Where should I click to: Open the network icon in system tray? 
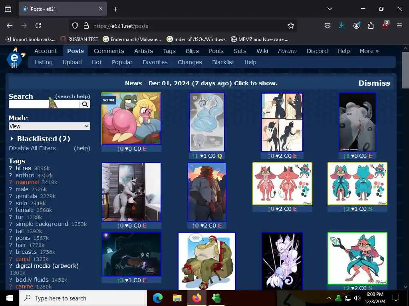348,298
